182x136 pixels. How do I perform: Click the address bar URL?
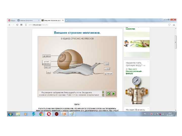pos(38,25)
